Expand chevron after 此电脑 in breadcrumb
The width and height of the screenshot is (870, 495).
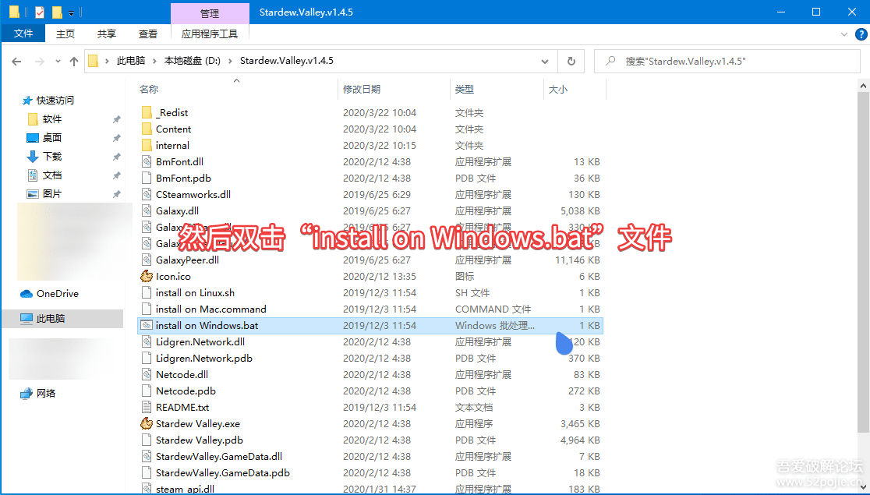[155, 61]
